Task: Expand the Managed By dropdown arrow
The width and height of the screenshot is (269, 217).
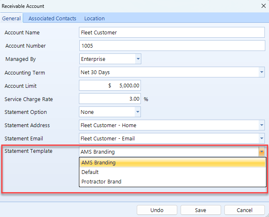Action: tap(138, 59)
